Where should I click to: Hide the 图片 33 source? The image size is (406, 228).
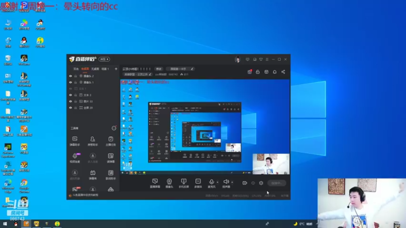tap(71, 101)
